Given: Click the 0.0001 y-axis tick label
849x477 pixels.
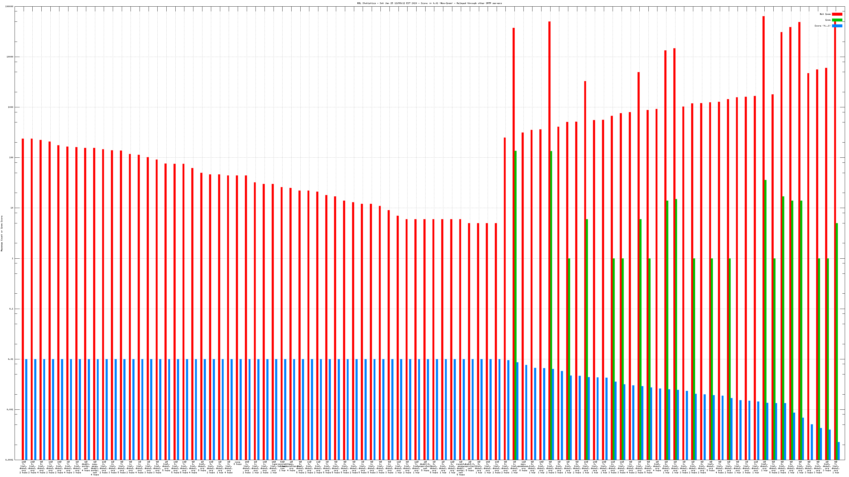Looking at the screenshot, I should (10, 460).
